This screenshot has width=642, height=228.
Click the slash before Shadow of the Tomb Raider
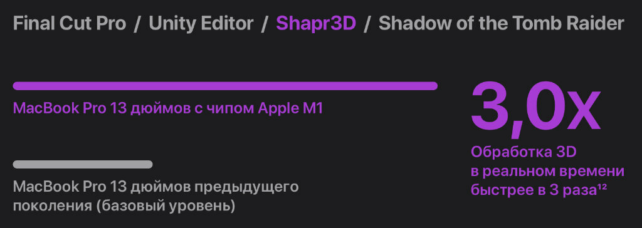tap(367, 24)
